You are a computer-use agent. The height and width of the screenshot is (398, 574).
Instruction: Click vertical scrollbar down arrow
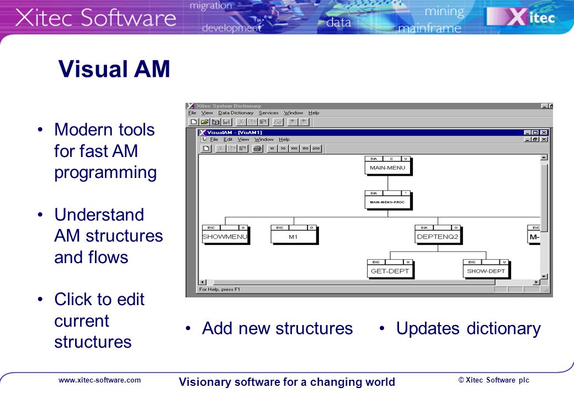pyautogui.click(x=544, y=276)
